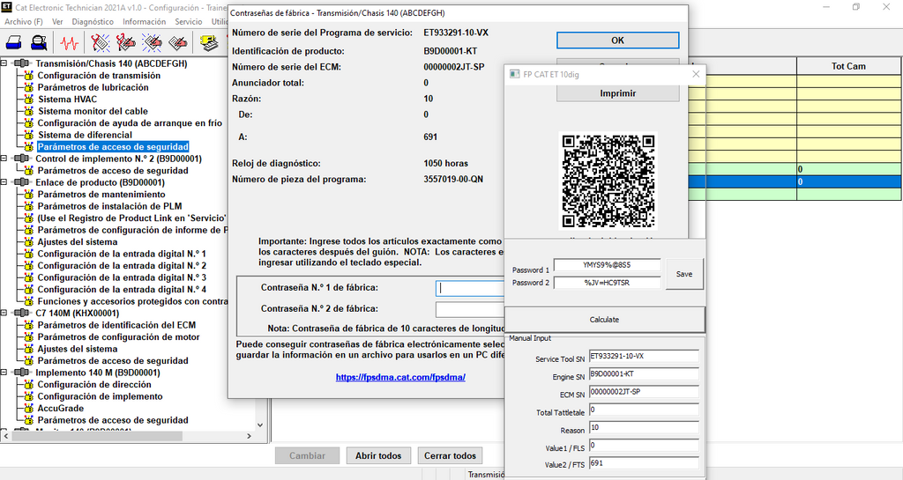This screenshot has height=480, width=903.
Task: Click the icon beside Parámetros de instalación de PLM
Action: coord(29,206)
